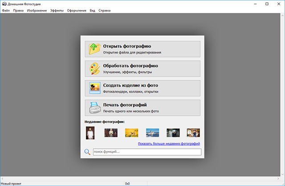Open recent photo of woman in dress
This screenshot has width=285, height=186.
111,133
